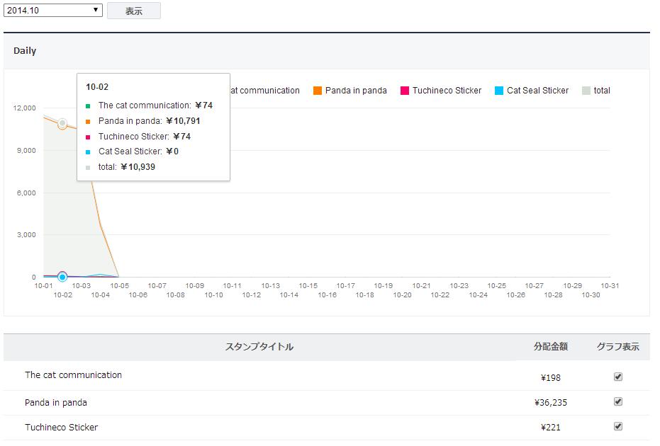Click the total legend label

click(602, 91)
